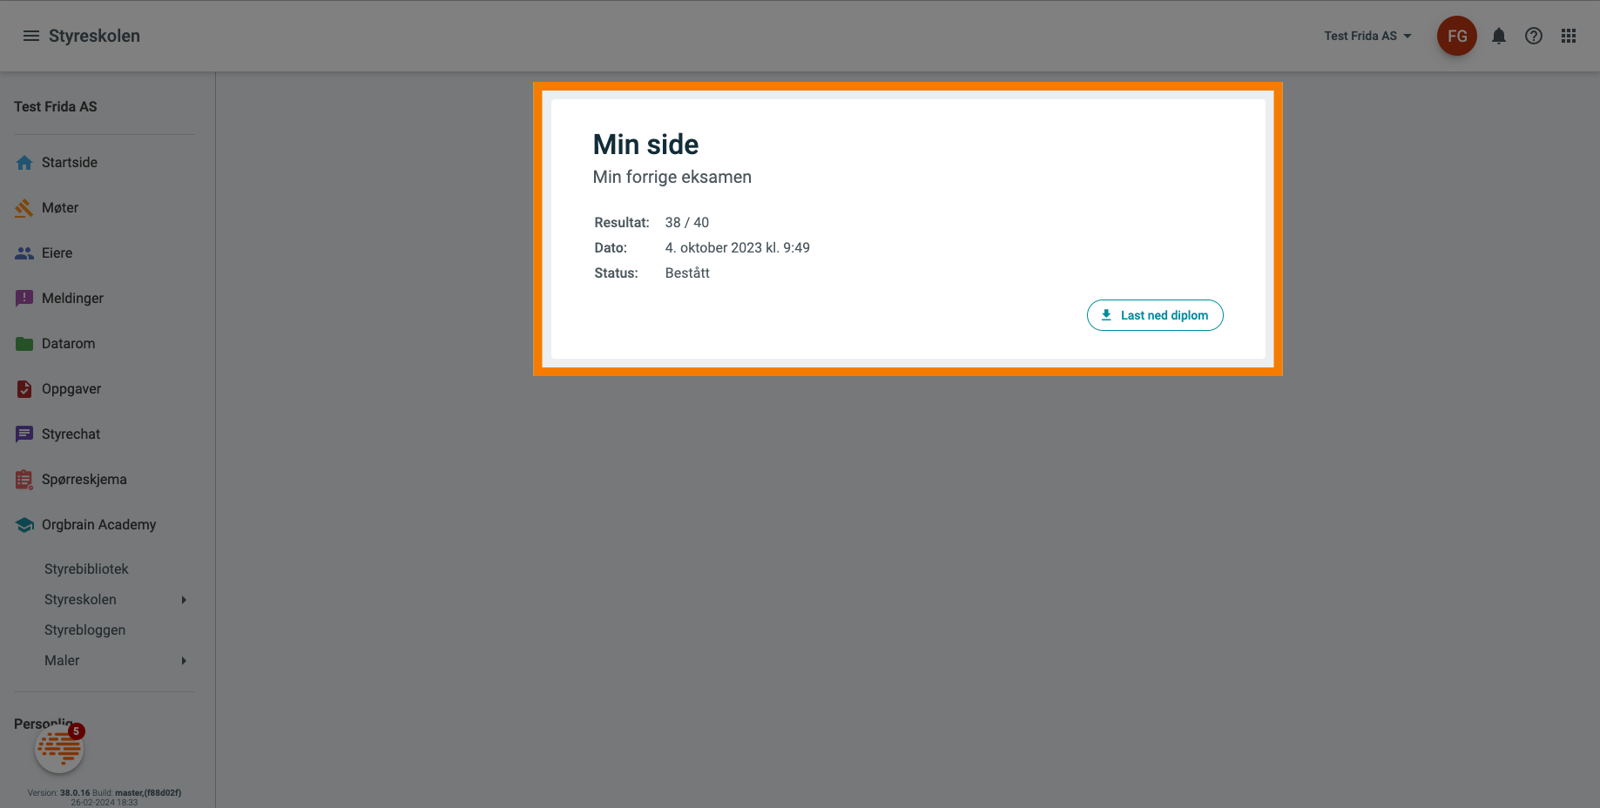Open the help question mark icon

(x=1534, y=36)
